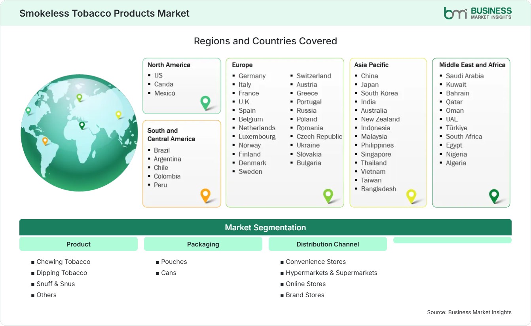Click 'South Korea' in Asia Pacific list
This screenshot has height=326, width=531.
point(379,93)
